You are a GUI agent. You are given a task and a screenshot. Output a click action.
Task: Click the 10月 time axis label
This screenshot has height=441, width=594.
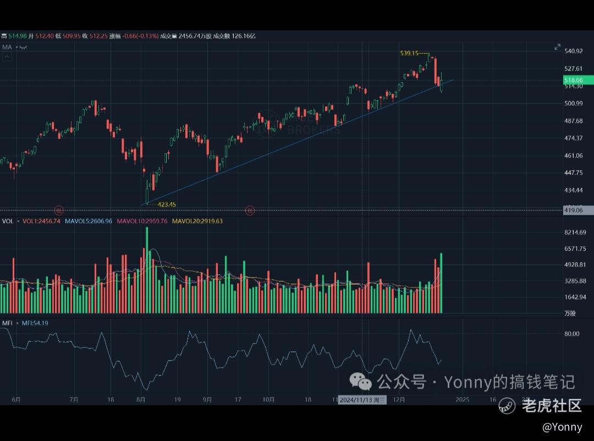[x=268, y=400]
